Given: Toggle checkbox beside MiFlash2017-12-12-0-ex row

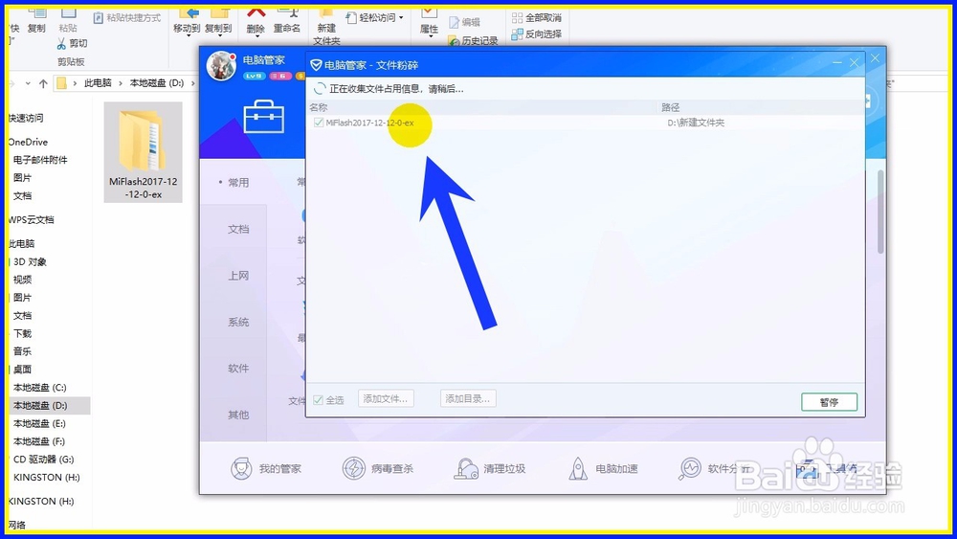Looking at the screenshot, I should click(x=318, y=123).
